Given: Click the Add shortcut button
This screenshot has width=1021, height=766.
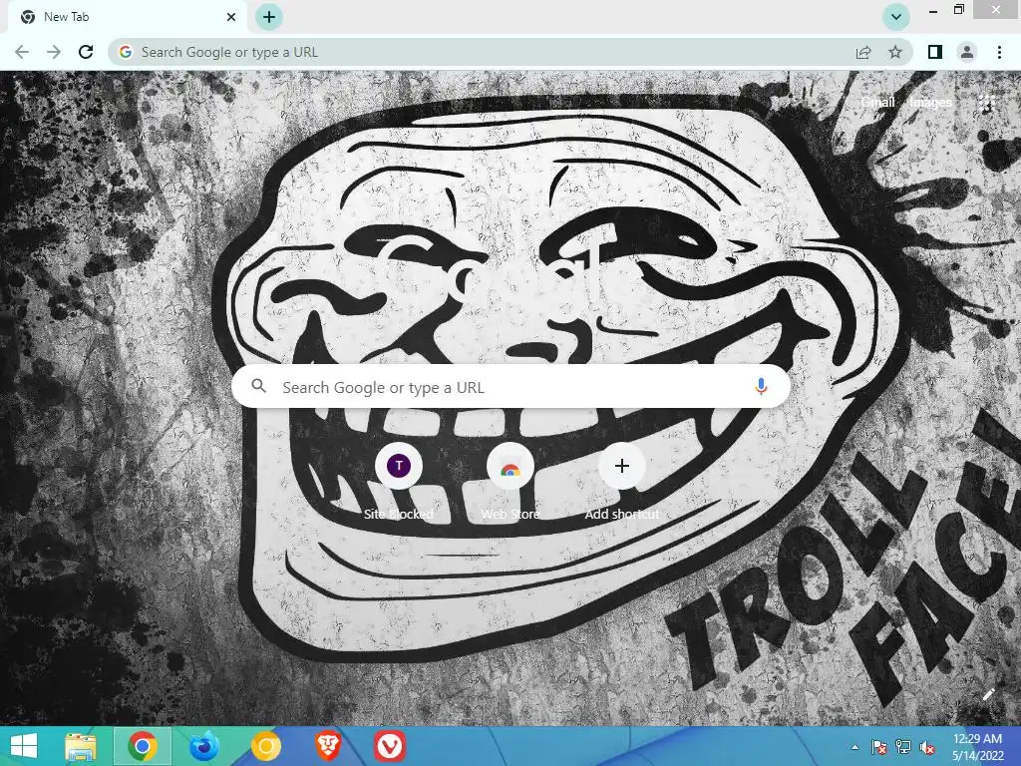Looking at the screenshot, I should coord(622,483).
